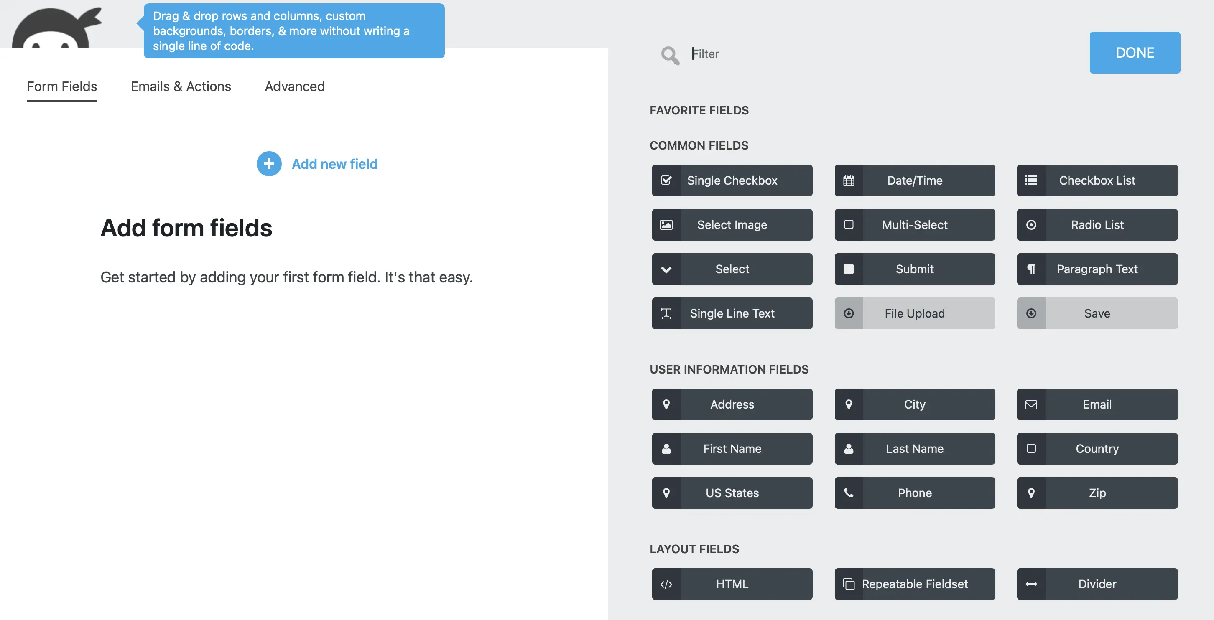
Task: Click the DONE button
Action: point(1134,52)
